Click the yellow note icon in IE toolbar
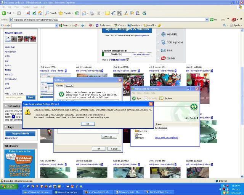Screen dimensions: 244x195 [x=107, y=13]
